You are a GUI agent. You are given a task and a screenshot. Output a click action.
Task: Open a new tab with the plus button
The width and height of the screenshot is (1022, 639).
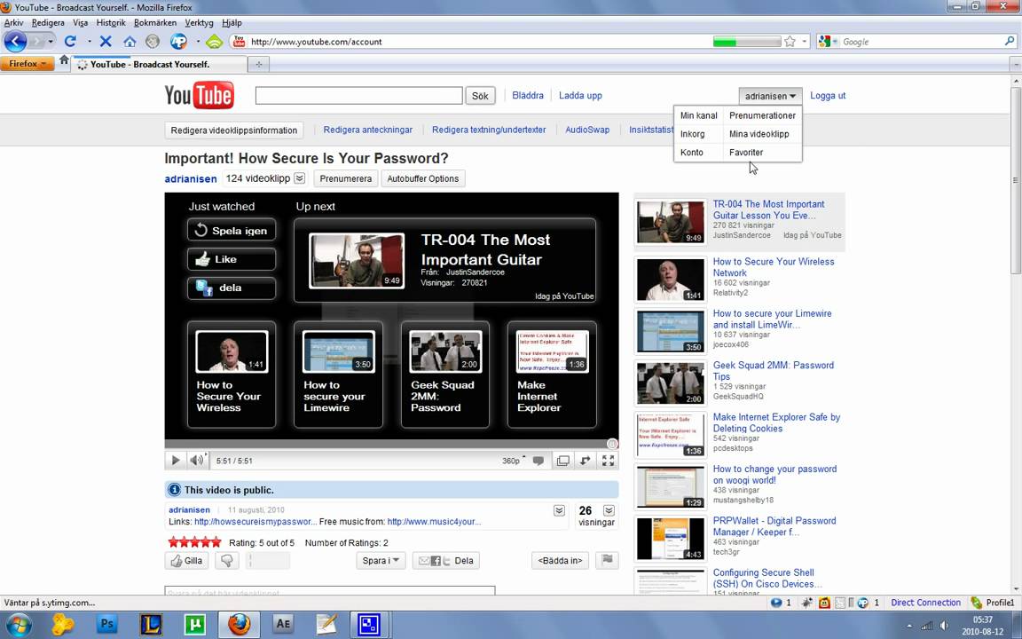(x=259, y=64)
